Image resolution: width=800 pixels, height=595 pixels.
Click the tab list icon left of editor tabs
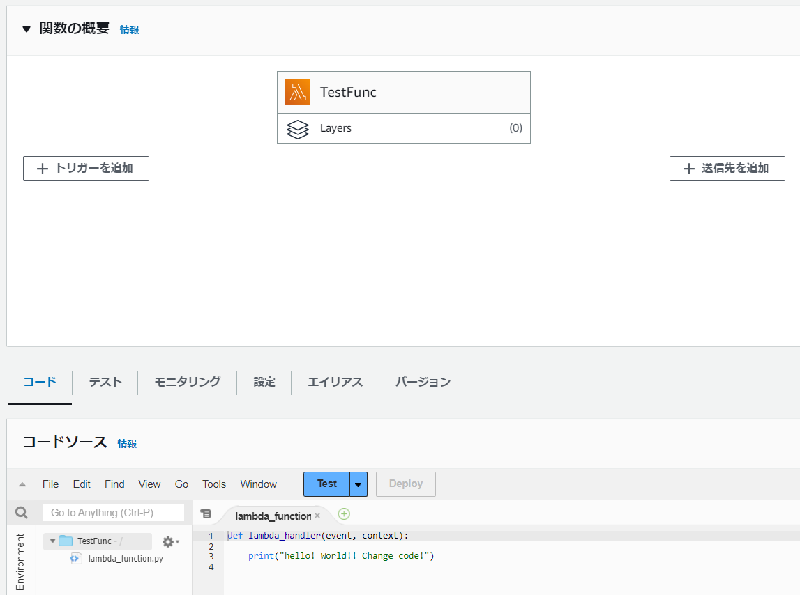pyautogui.click(x=206, y=513)
